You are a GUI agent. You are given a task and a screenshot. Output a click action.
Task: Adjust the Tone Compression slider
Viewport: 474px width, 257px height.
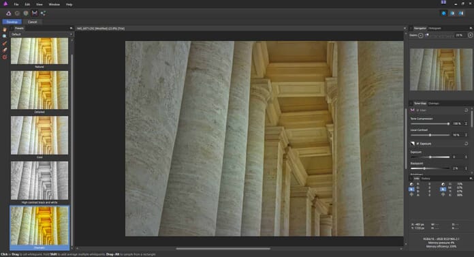point(430,124)
